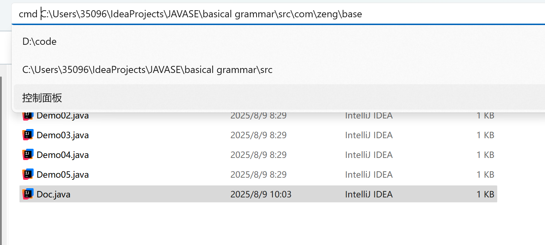Open the D:\code suggestion
The height and width of the screenshot is (245, 545).
coord(39,41)
